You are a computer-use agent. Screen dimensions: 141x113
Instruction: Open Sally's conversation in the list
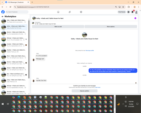14,21
